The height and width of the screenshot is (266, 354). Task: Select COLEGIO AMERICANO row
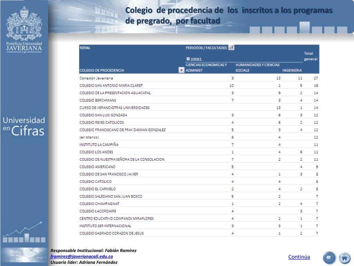click(x=199, y=167)
